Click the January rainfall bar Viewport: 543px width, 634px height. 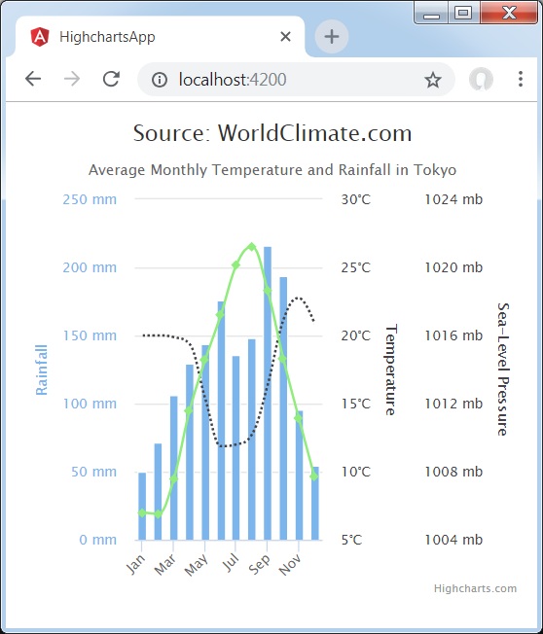click(x=142, y=507)
